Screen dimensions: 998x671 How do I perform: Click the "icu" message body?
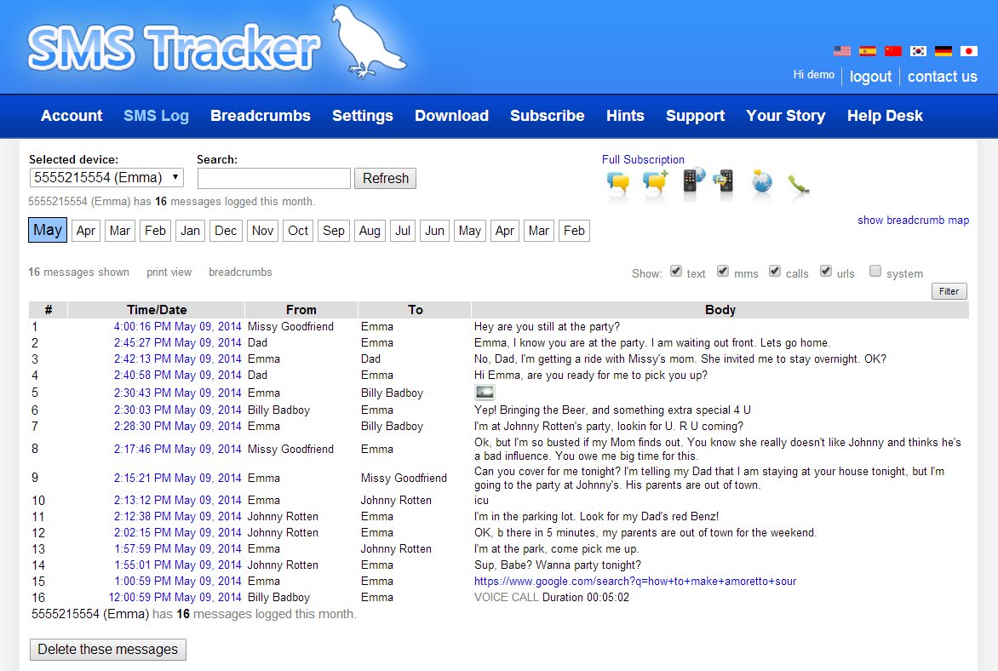tap(481, 501)
